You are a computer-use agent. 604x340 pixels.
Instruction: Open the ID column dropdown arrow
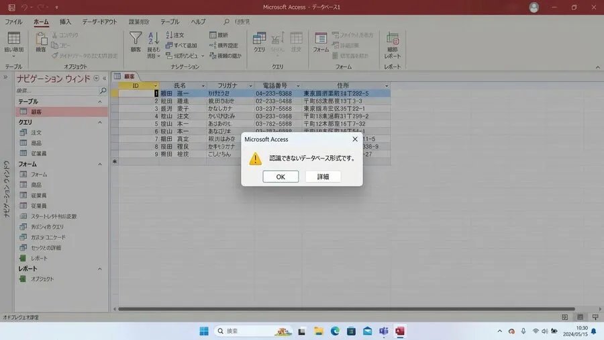click(x=156, y=85)
